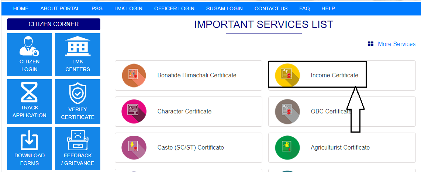This screenshot has height=172, width=421.
Task: Click the purple Caste (SC/ST) Certificate icon
Action: point(134,148)
